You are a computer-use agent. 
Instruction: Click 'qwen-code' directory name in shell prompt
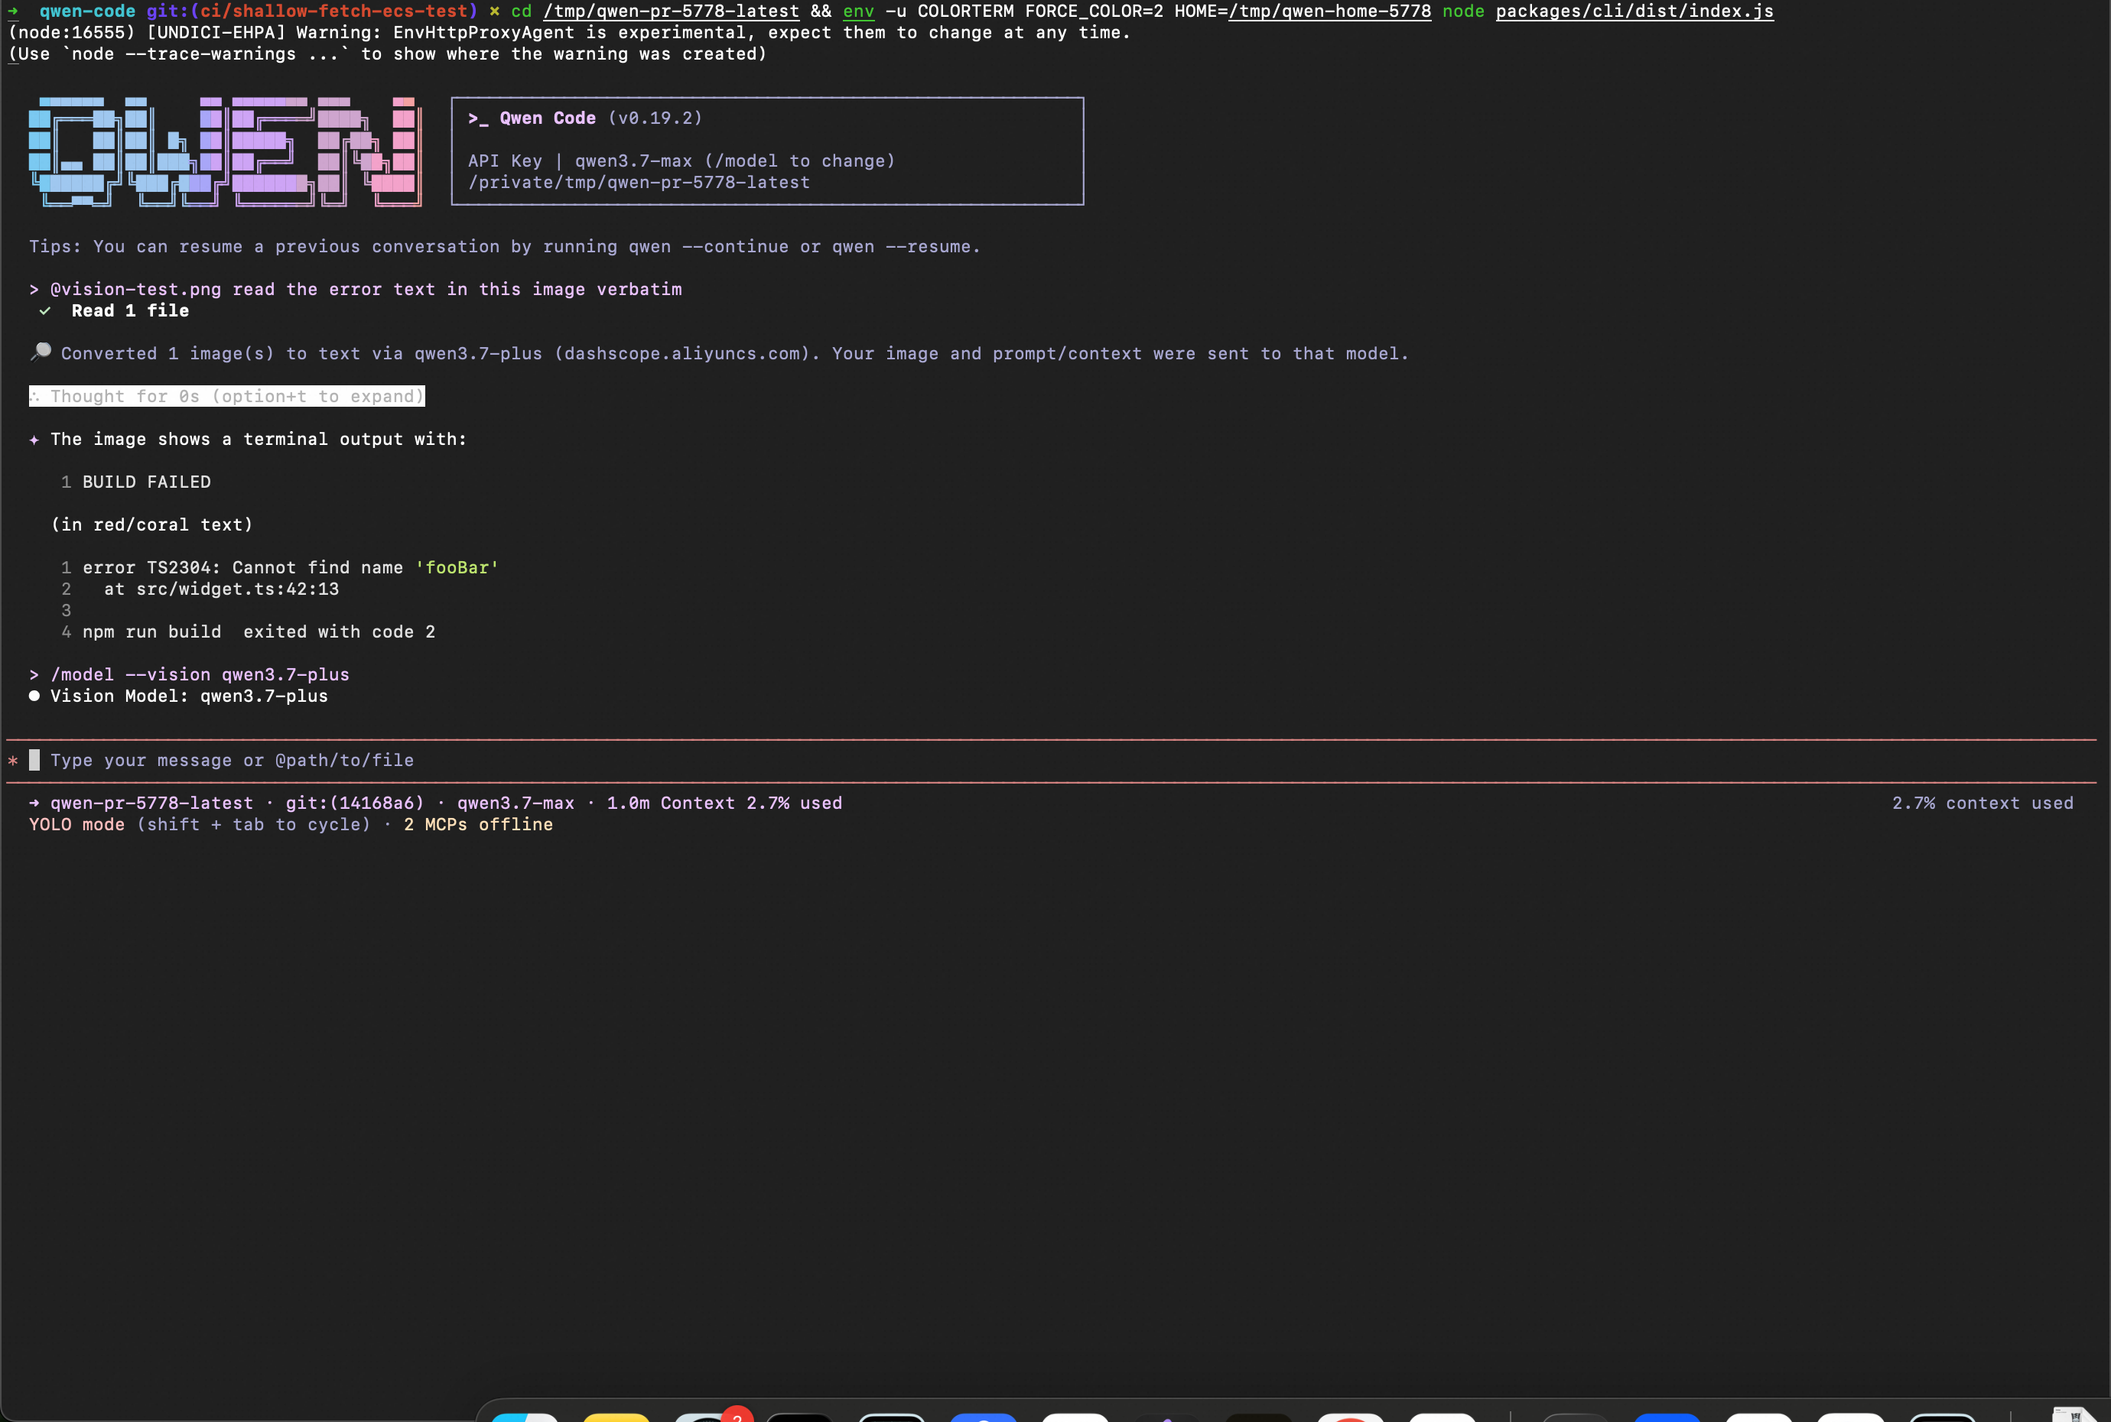click(x=87, y=11)
